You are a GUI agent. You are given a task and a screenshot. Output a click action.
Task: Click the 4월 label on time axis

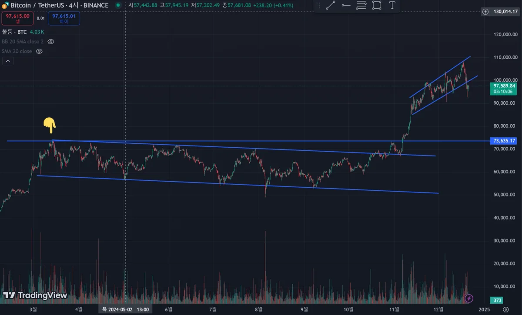(79, 309)
